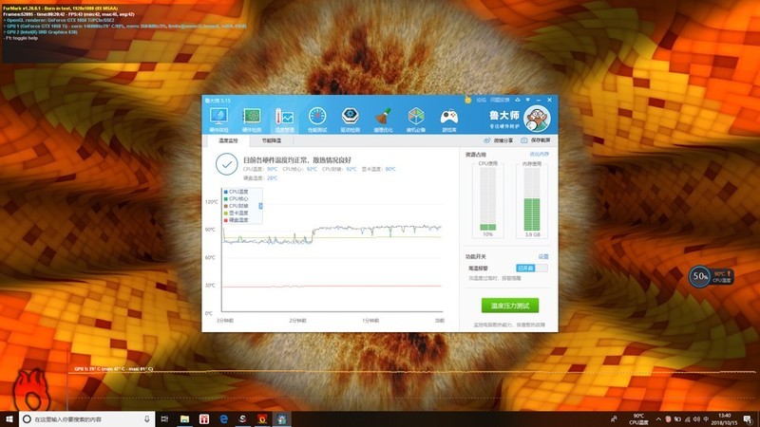Start the green 温度压力测试 stress test button

point(510,306)
